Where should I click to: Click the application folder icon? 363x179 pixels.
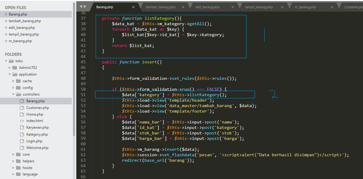15,74
